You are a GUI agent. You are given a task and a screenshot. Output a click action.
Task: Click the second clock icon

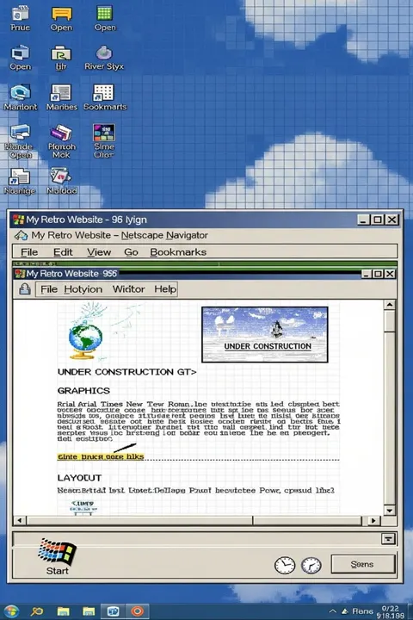pyautogui.click(x=311, y=565)
